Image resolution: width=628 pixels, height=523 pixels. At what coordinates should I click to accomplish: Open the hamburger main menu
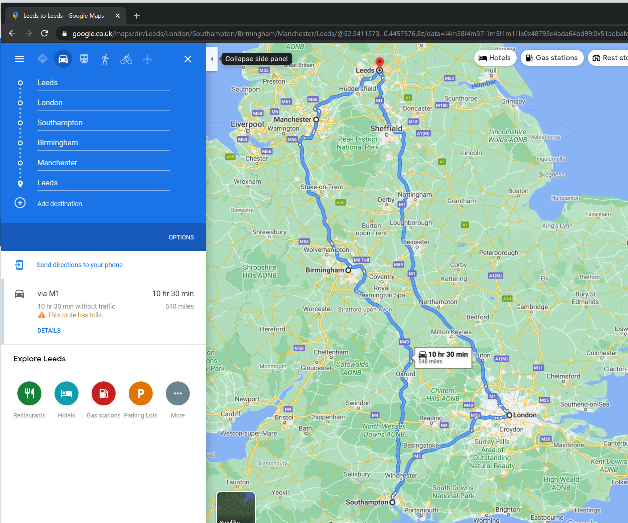(x=19, y=59)
